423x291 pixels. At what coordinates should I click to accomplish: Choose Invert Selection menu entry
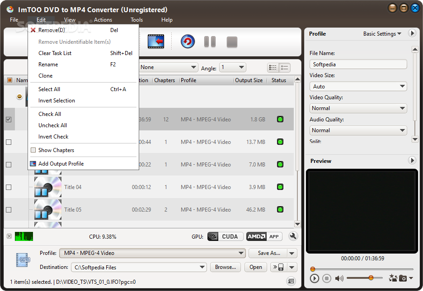tap(83, 101)
